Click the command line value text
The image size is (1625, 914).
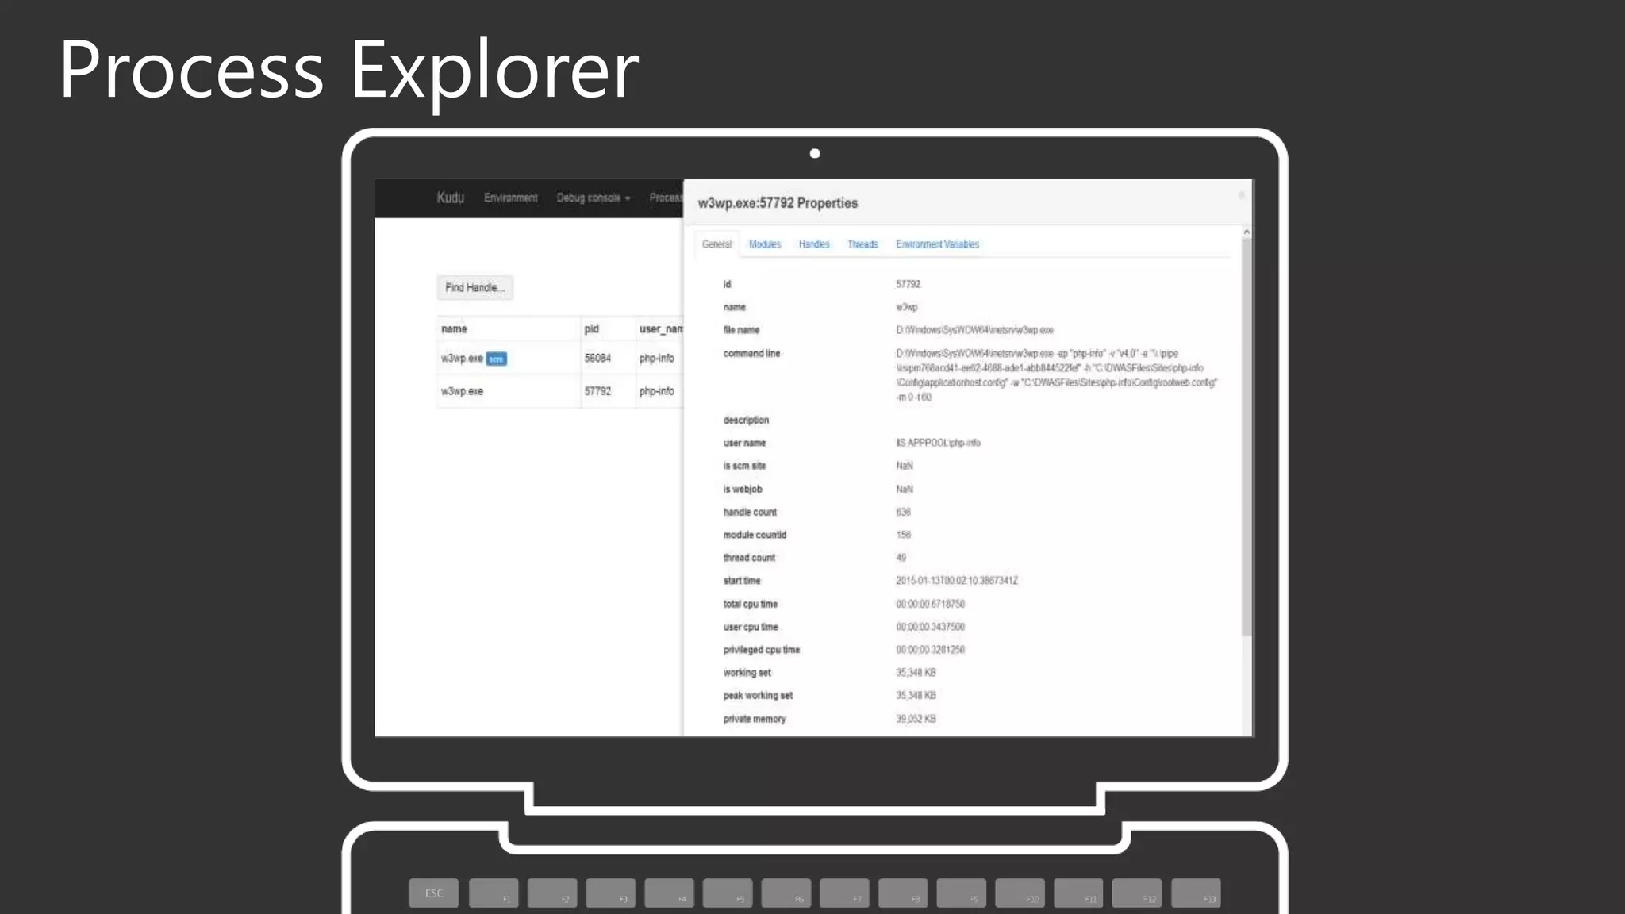pyautogui.click(x=1056, y=375)
